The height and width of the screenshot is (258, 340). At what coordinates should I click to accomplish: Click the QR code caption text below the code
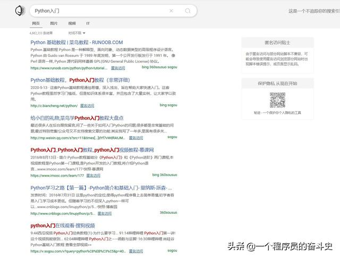[x=277, y=113]
